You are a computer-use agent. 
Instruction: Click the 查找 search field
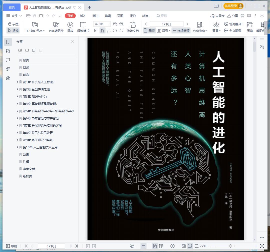[162, 16]
